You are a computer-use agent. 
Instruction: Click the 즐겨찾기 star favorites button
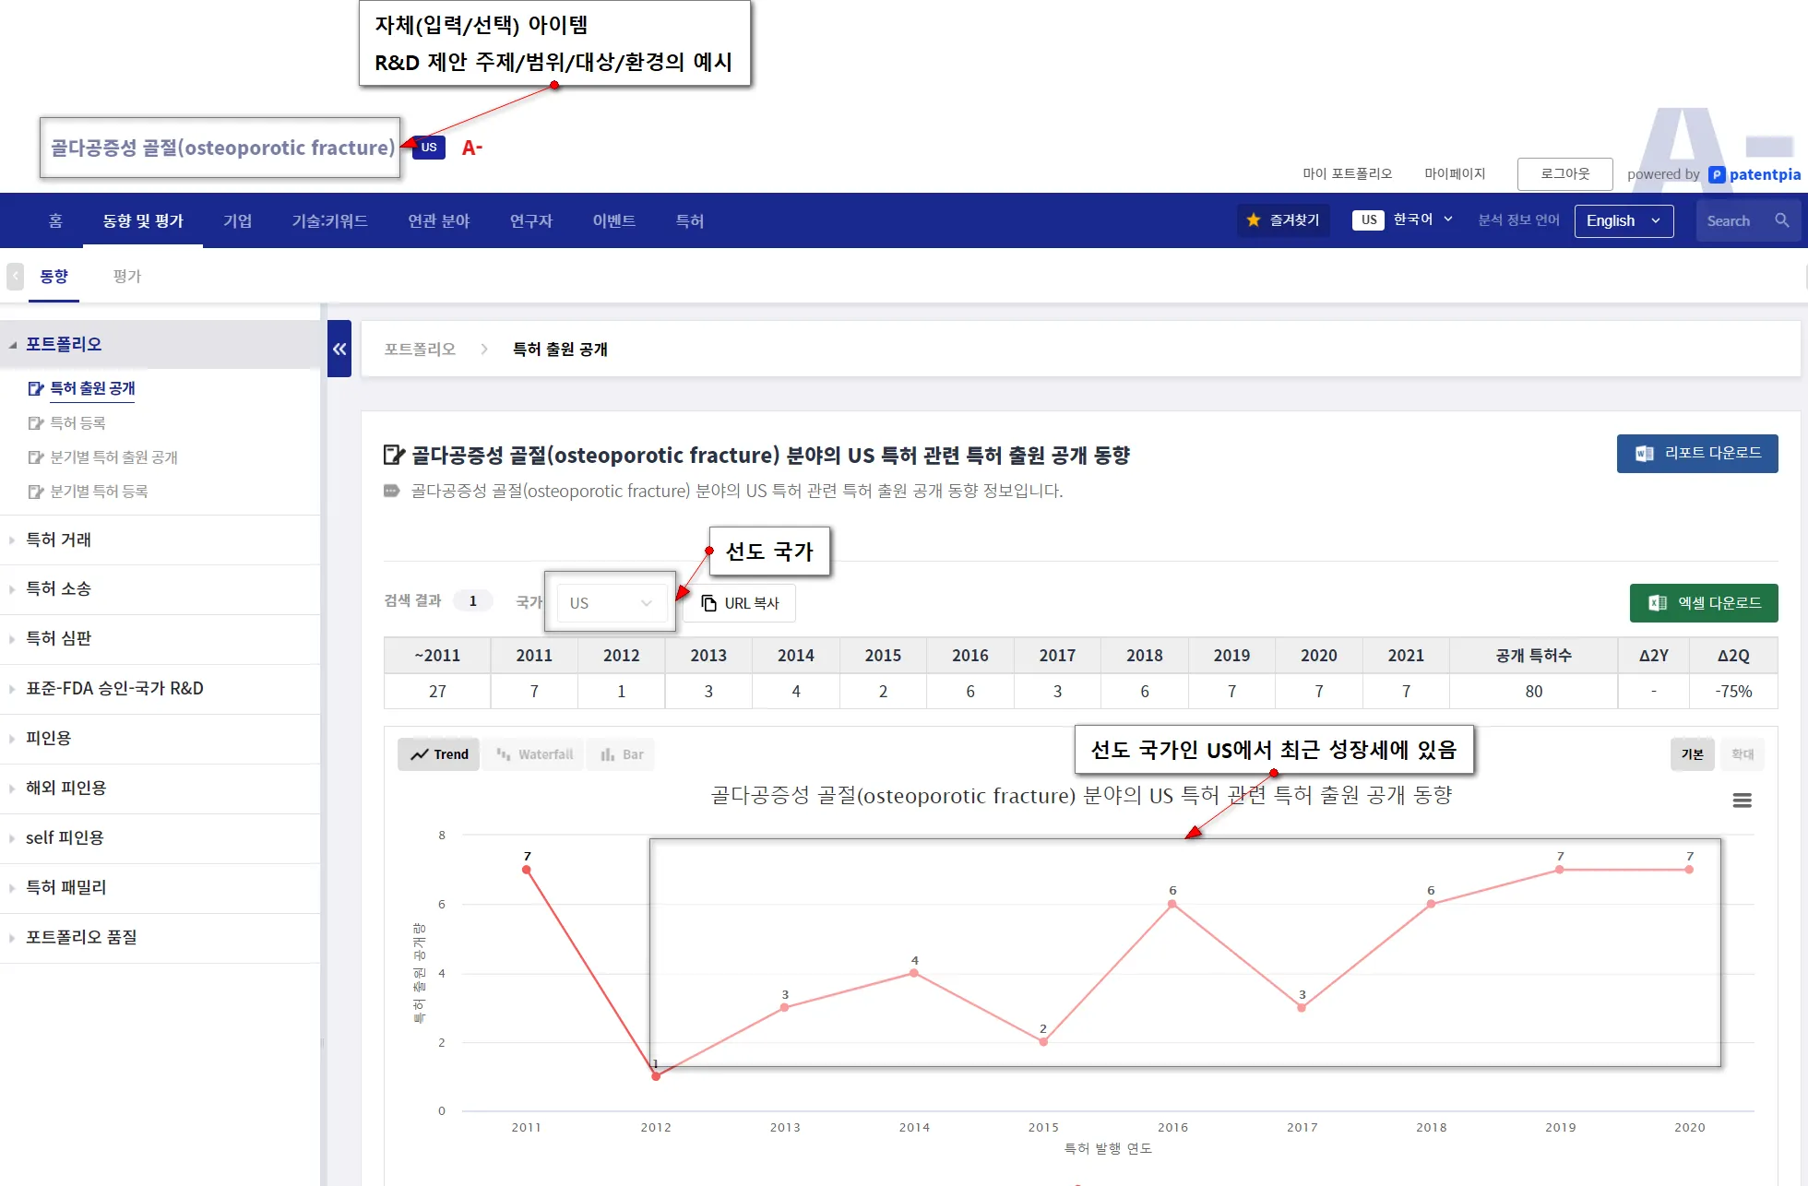tap(1283, 220)
